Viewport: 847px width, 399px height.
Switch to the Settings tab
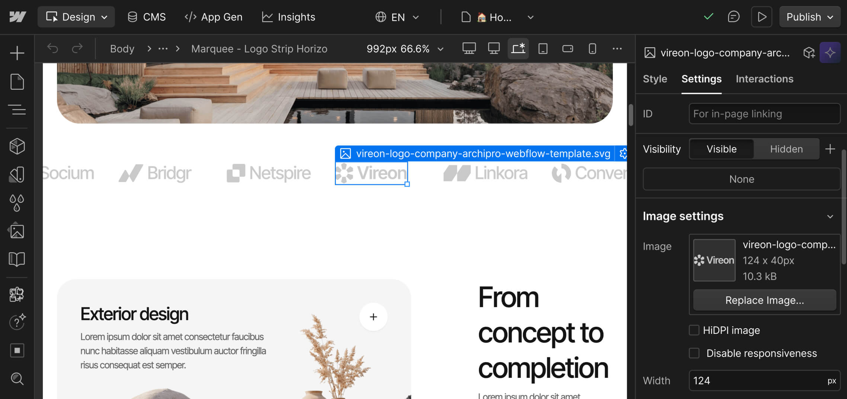[x=701, y=79]
